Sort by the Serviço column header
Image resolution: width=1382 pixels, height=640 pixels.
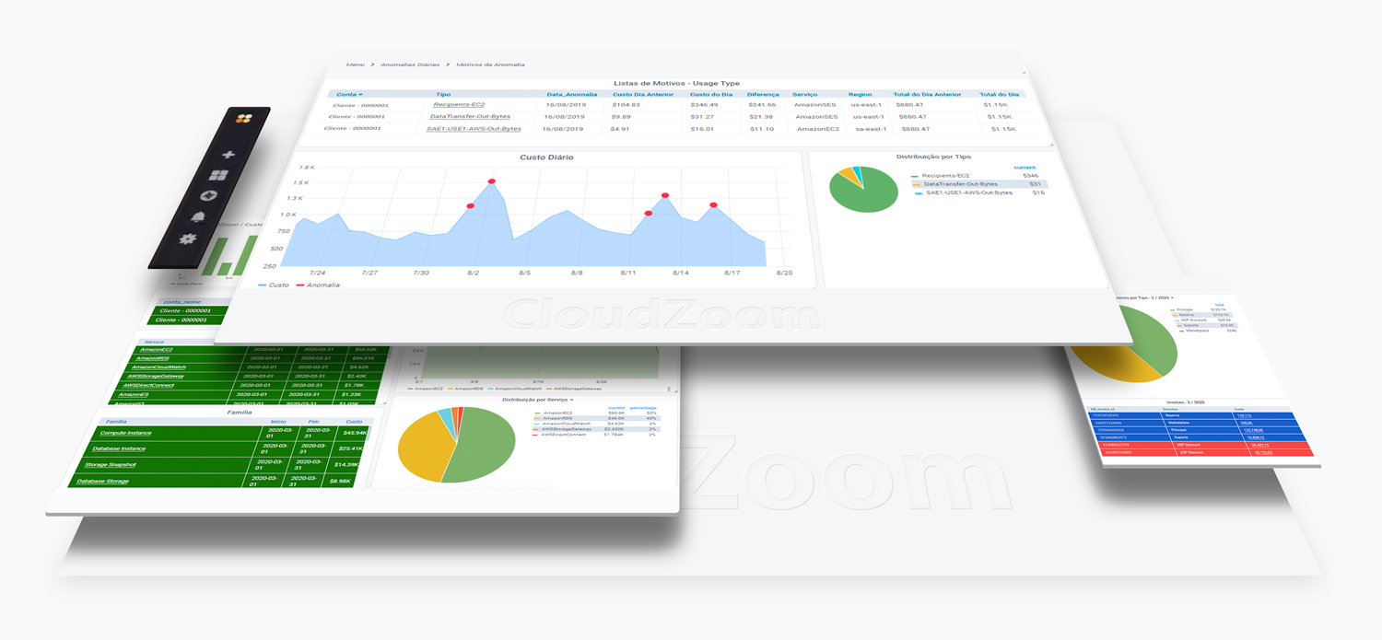pyautogui.click(x=804, y=94)
